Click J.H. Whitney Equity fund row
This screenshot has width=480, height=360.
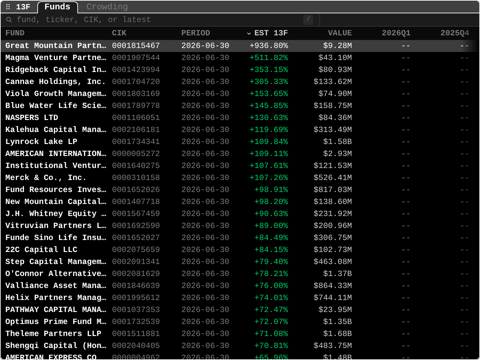pos(240,214)
